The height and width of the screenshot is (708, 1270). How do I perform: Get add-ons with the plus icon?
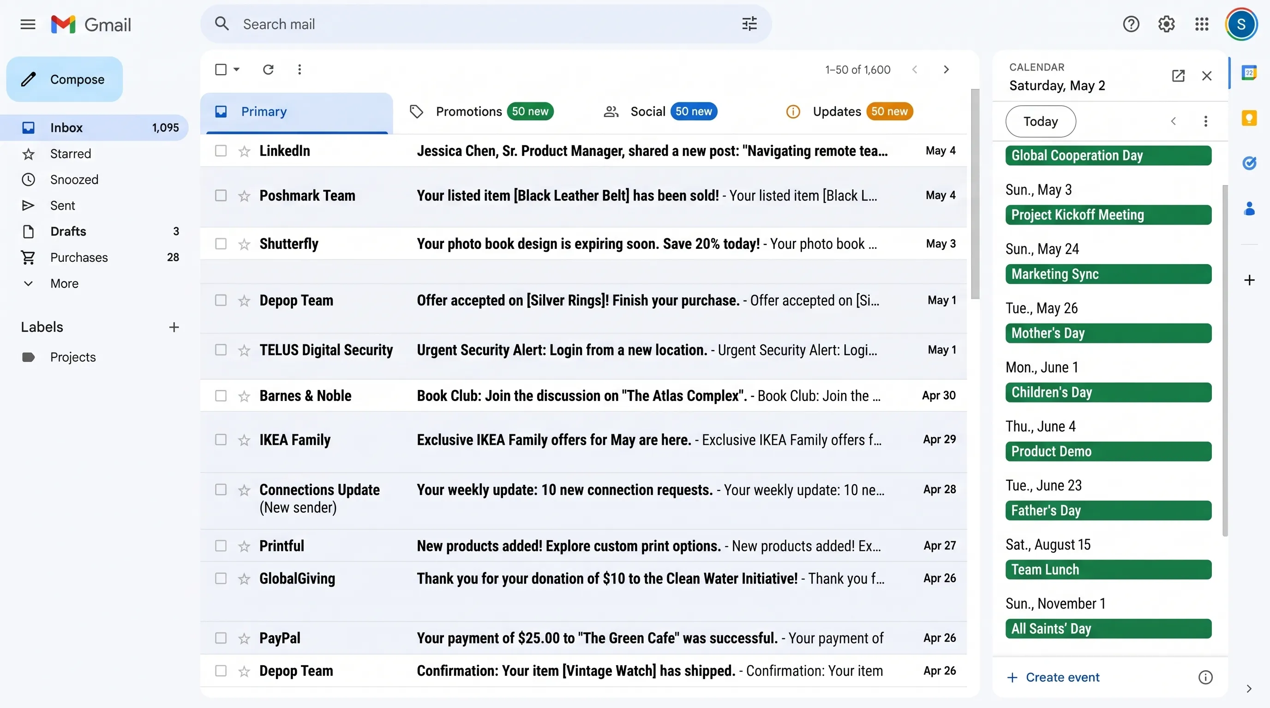pyautogui.click(x=1249, y=280)
